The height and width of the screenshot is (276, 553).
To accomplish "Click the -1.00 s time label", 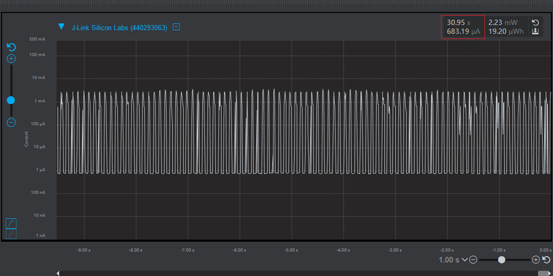I will coord(499,250).
